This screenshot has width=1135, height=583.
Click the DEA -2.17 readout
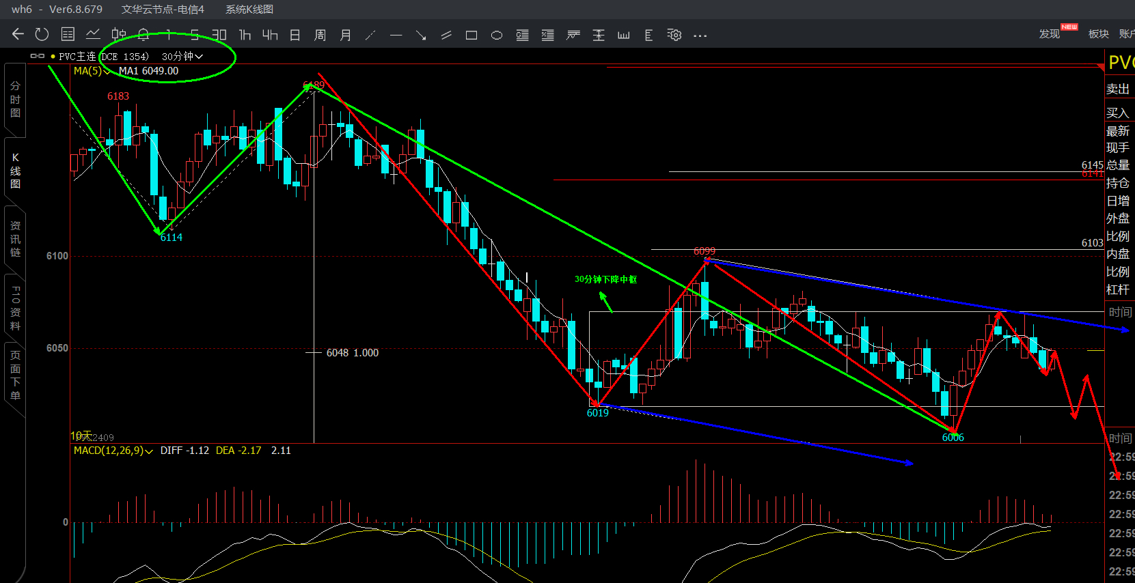(x=238, y=451)
